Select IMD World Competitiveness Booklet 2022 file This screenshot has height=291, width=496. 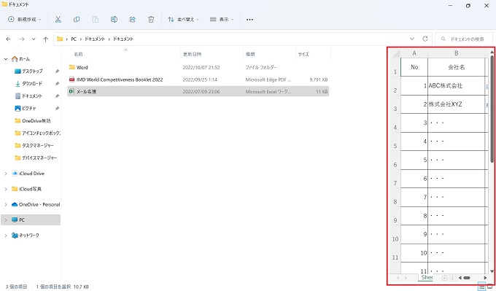tap(198, 79)
